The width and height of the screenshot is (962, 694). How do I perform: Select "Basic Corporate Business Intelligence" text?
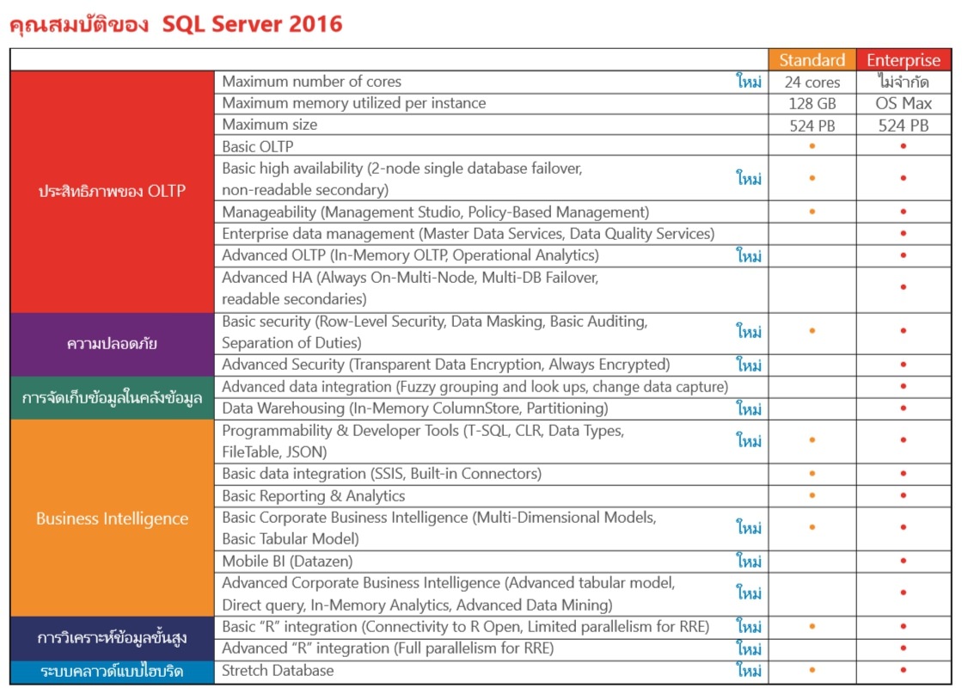coord(439,528)
